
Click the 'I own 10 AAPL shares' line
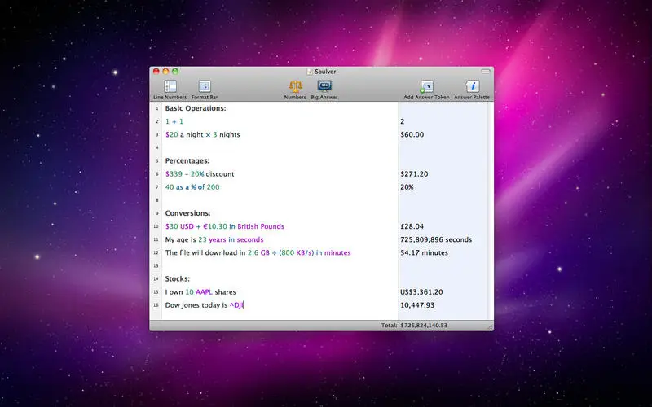pyautogui.click(x=200, y=292)
